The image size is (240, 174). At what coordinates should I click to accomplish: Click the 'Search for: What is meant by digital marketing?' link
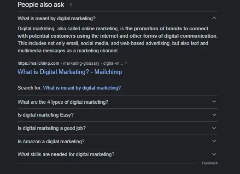(82, 88)
